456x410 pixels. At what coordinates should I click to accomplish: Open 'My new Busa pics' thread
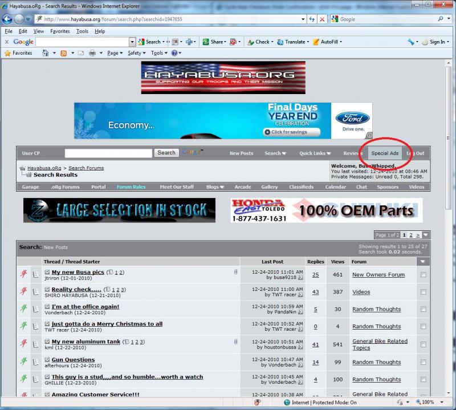coord(78,273)
